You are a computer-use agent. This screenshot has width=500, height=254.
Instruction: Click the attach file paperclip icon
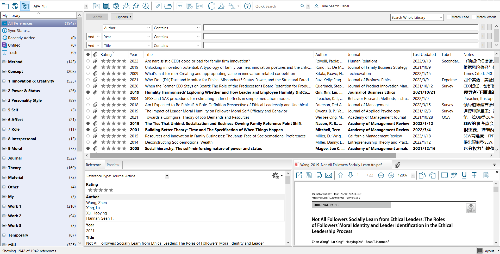pyautogui.click(x=397, y=165)
